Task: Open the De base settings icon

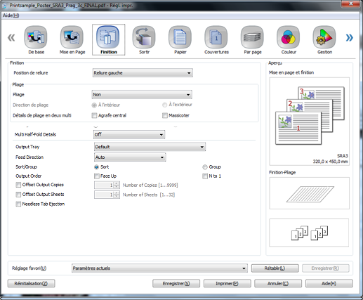Action: 36,37
